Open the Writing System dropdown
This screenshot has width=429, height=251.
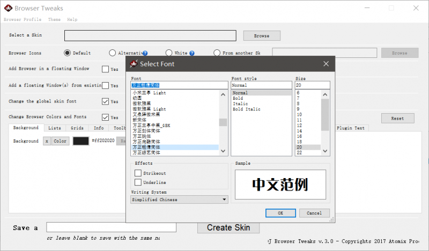click(179, 200)
